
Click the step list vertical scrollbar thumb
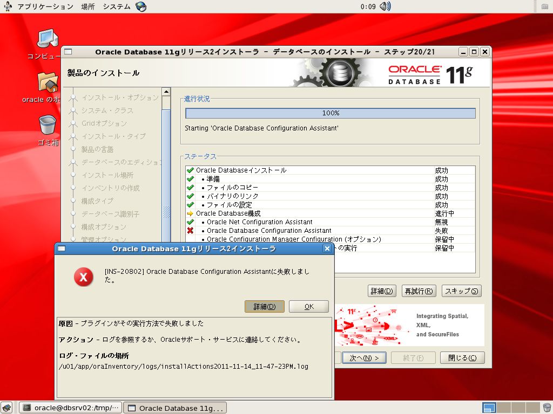pos(166,176)
